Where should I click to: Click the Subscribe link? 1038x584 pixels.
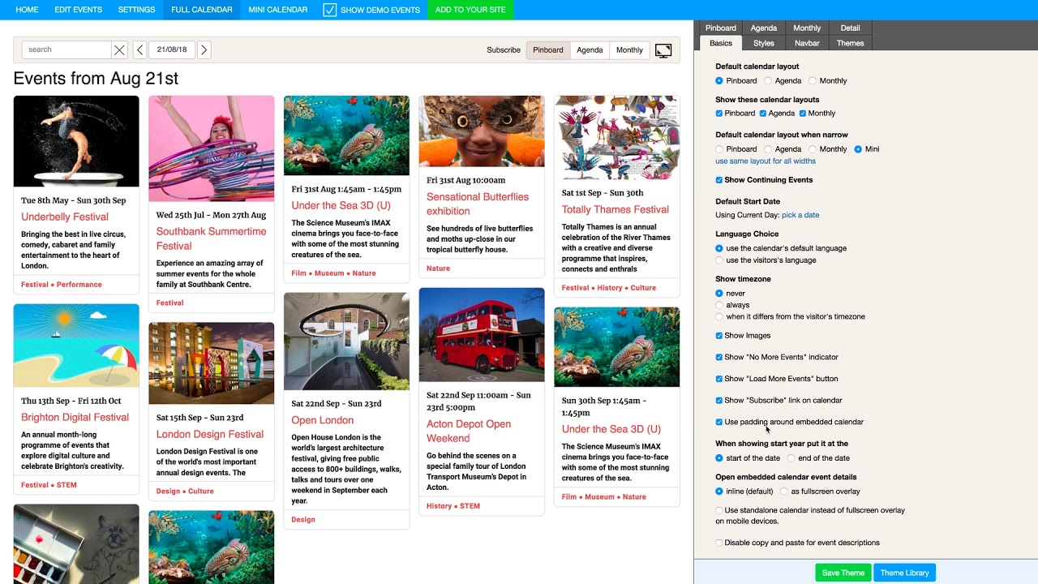(504, 50)
